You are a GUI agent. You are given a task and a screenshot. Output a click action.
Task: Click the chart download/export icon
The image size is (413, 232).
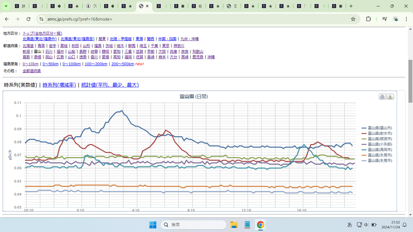point(390,97)
